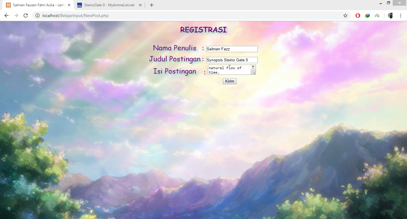Image resolution: width=407 pixels, height=219 pixels.
Task: Open the Chrome profile avatar
Action: (x=391, y=15)
